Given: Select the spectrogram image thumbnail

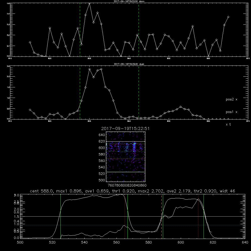Looking at the screenshot, I should click(x=125, y=157).
